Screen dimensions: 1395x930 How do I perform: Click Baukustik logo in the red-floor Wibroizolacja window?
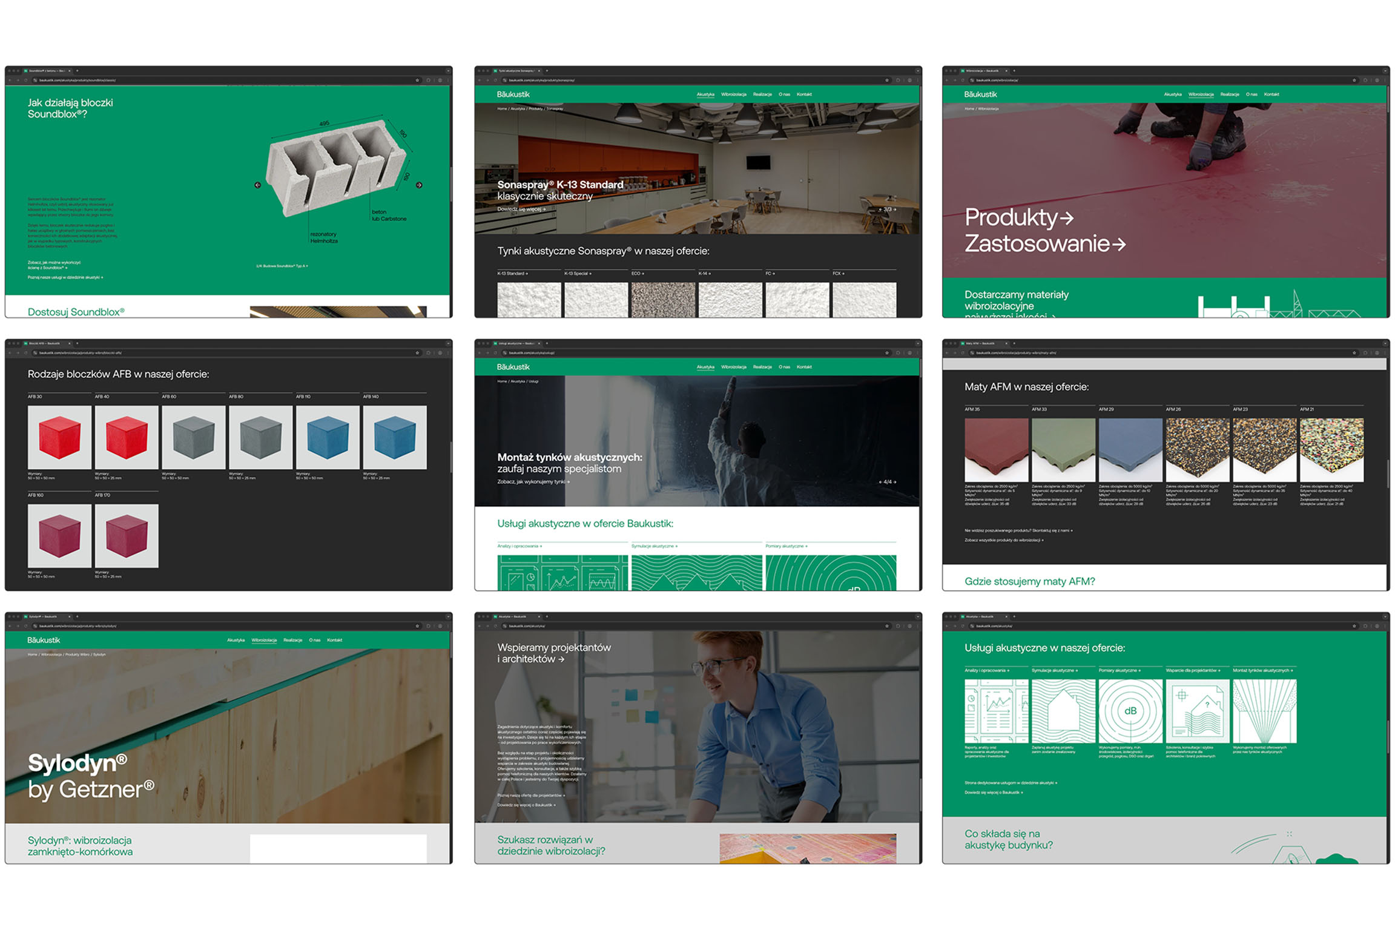(x=980, y=94)
